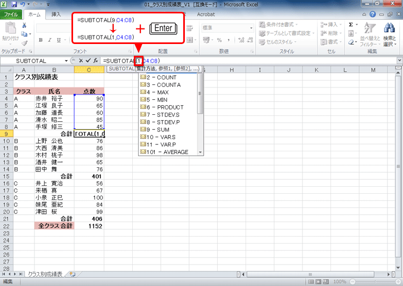The image size is (403, 286).
Task: Click the Help question mark icon
Action: (372, 14)
